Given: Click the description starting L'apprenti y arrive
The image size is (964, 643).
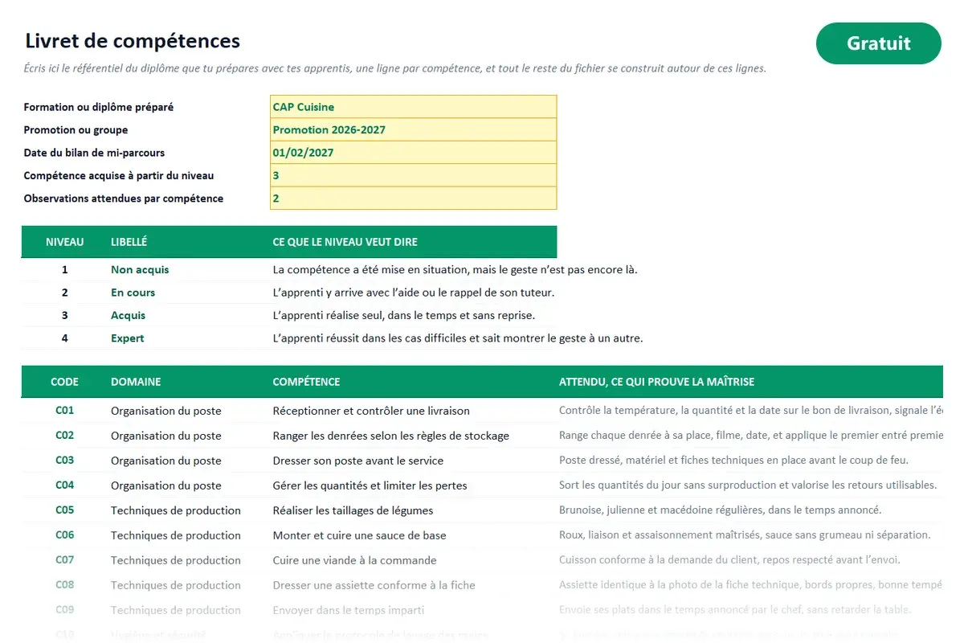Looking at the screenshot, I should coord(414,293).
